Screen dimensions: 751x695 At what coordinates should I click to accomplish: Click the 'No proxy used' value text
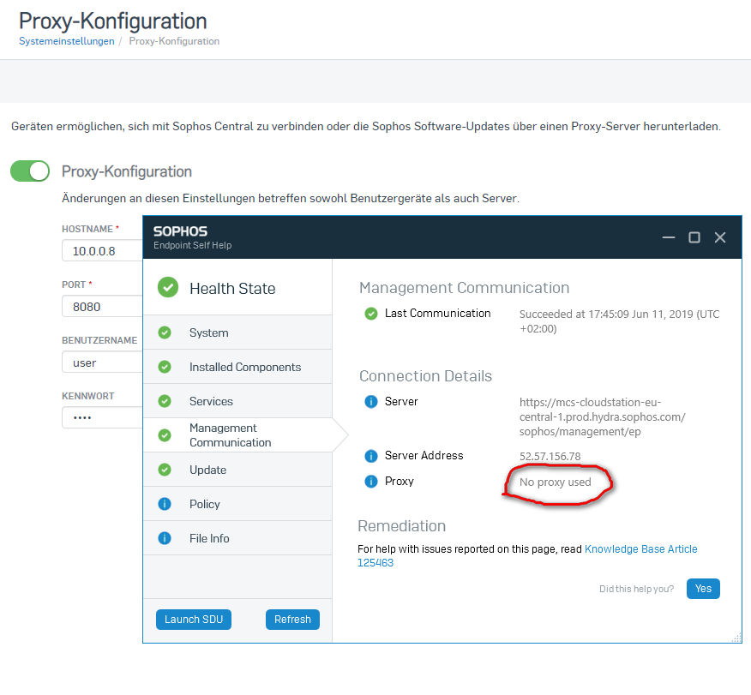coord(556,482)
